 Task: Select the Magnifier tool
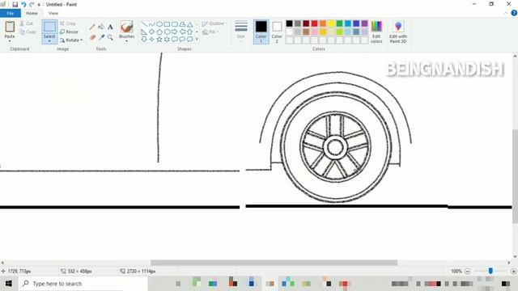coord(110,37)
